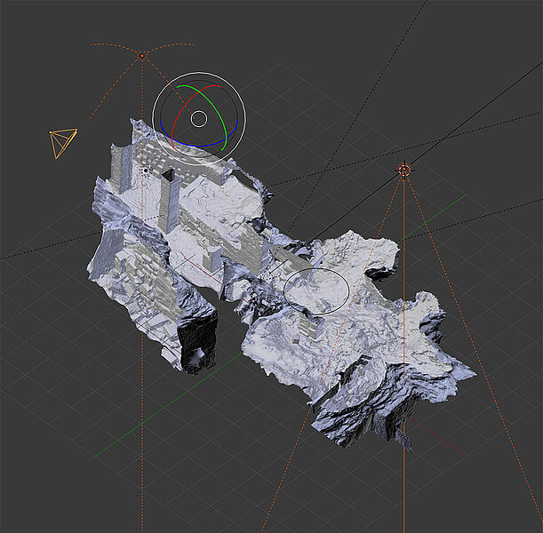
Task: Click the white center circle of rotate gizmo
Action: click(x=199, y=118)
